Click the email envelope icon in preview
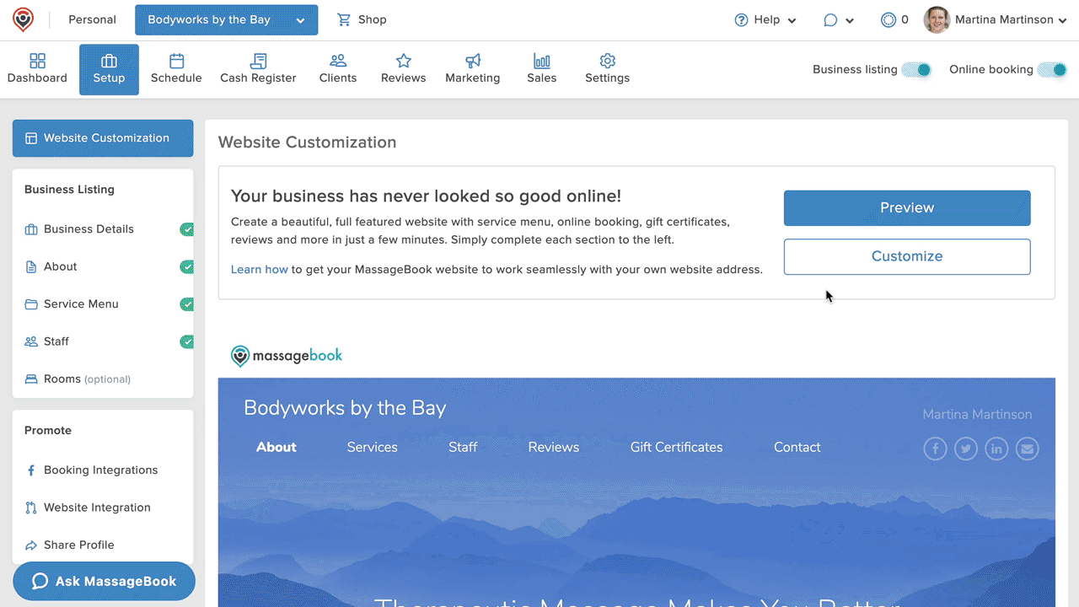The height and width of the screenshot is (607, 1079). click(1027, 449)
